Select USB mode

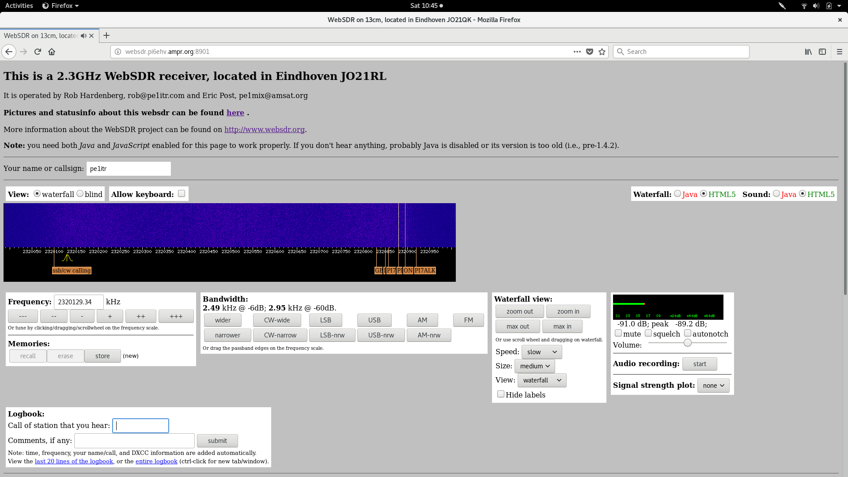tap(375, 320)
